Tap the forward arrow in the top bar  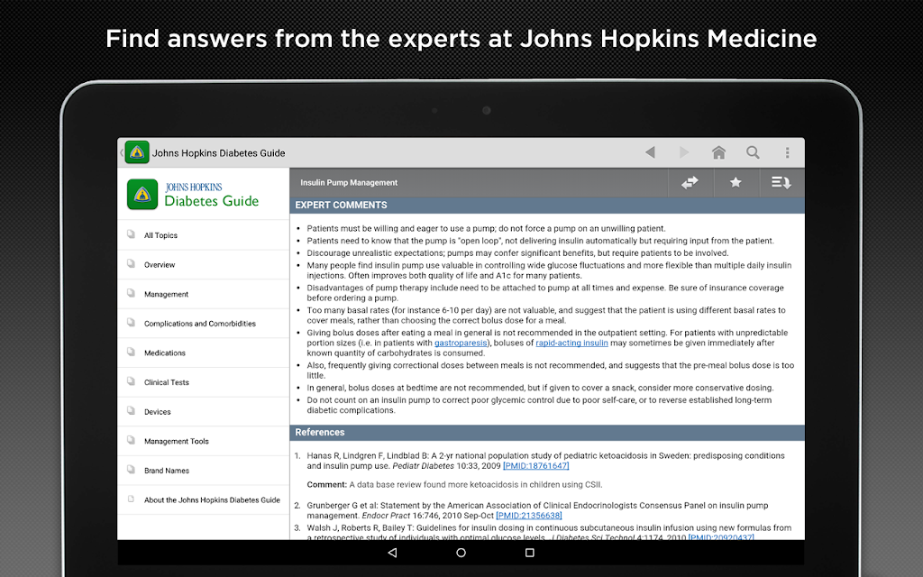pyautogui.click(x=683, y=152)
